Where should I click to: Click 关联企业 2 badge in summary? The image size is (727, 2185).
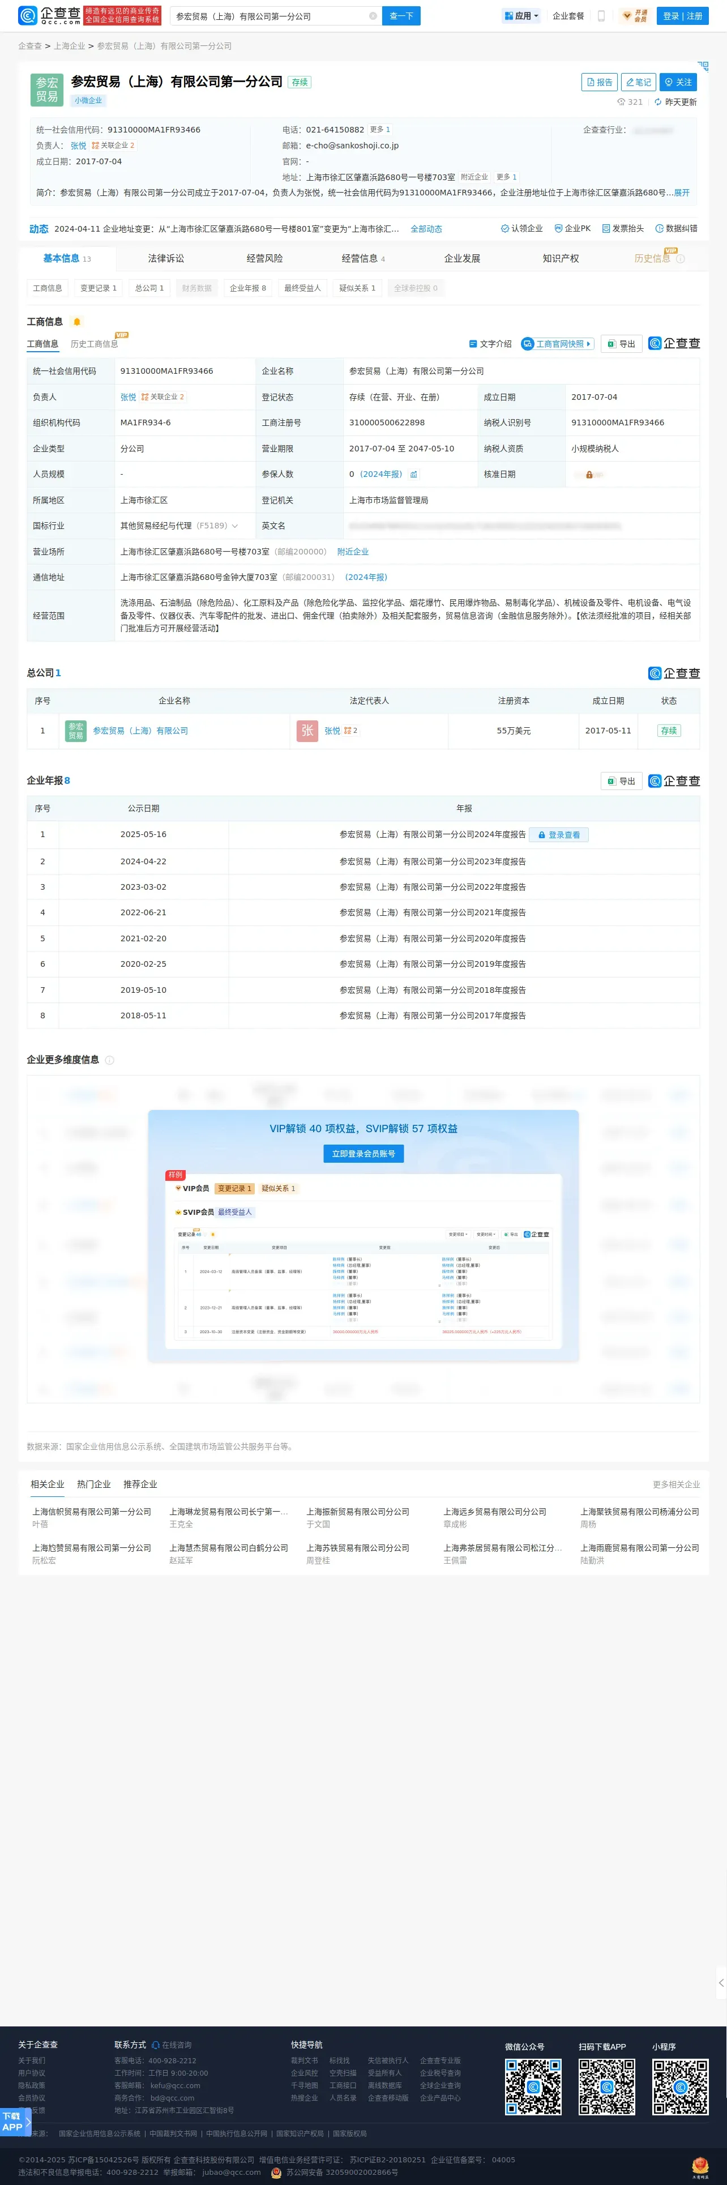(x=114, y=146)
